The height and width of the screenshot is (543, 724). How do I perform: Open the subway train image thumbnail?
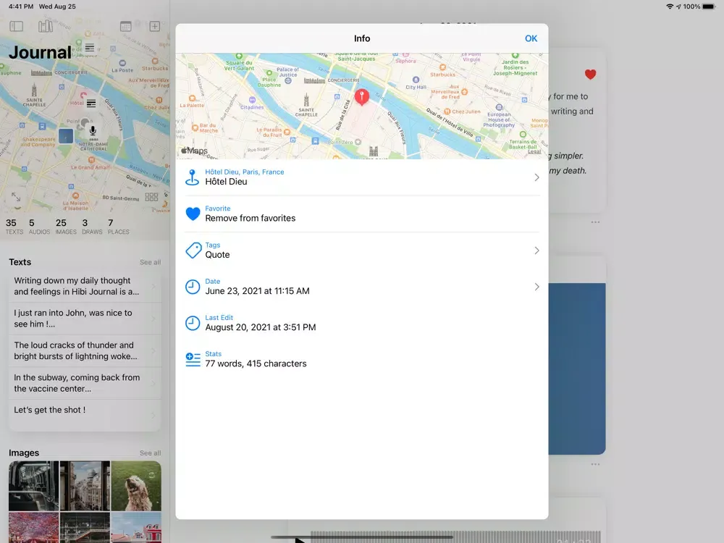pos(34,486)
